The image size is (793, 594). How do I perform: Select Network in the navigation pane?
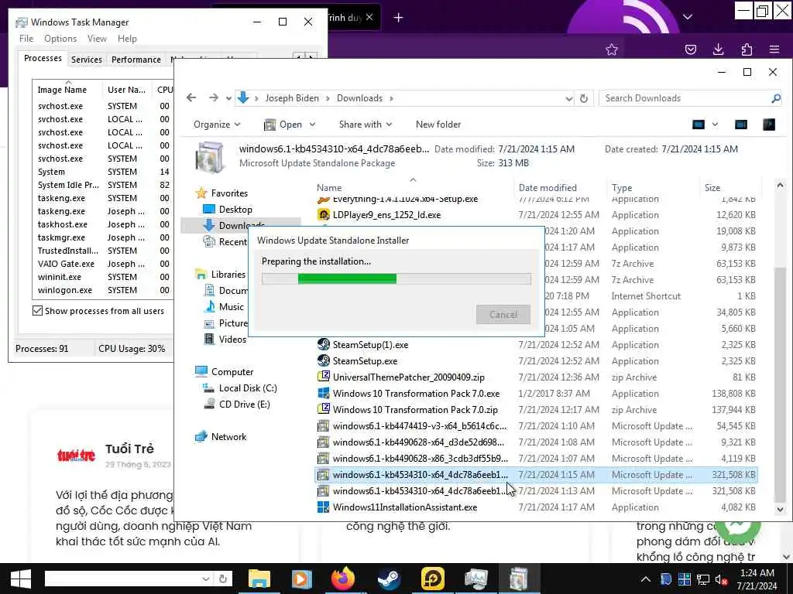point(228,436)
